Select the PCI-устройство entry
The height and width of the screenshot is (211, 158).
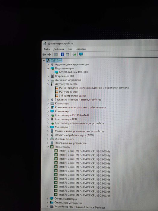pyautogui.click(x=68, y=92)
